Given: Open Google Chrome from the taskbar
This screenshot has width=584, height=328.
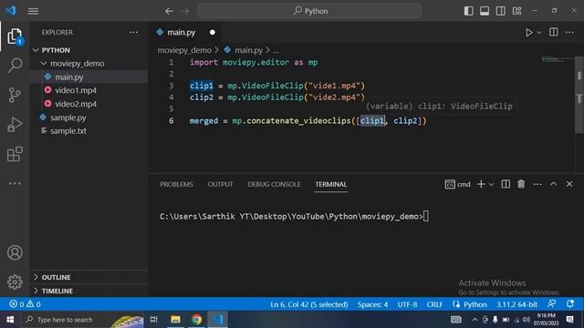Looking at the screenshot, I should click(x=197, y=320).
